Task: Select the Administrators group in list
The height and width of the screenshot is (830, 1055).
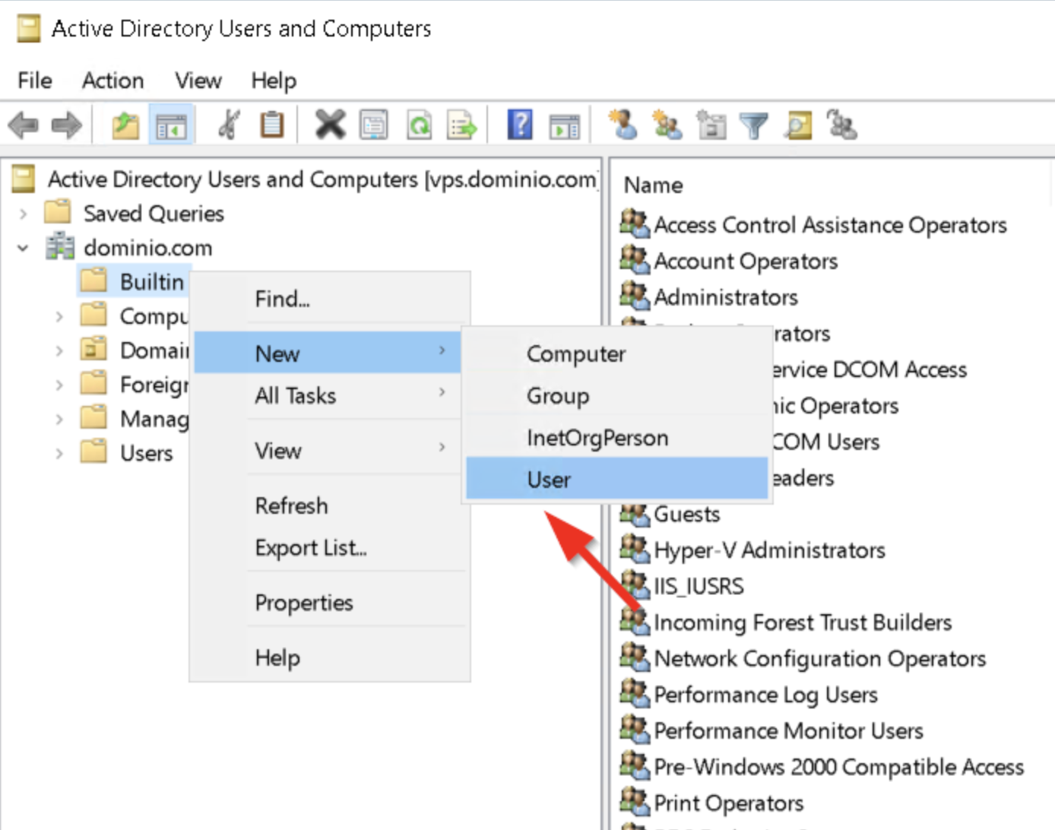Action: click(725, 297)
